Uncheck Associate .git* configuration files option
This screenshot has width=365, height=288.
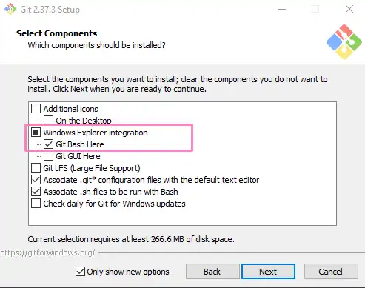[x=36, y=180]
